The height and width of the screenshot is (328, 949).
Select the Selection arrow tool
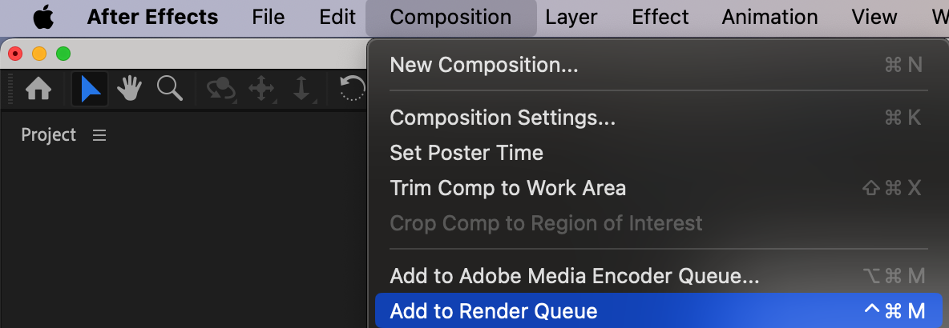pos(90,89)
